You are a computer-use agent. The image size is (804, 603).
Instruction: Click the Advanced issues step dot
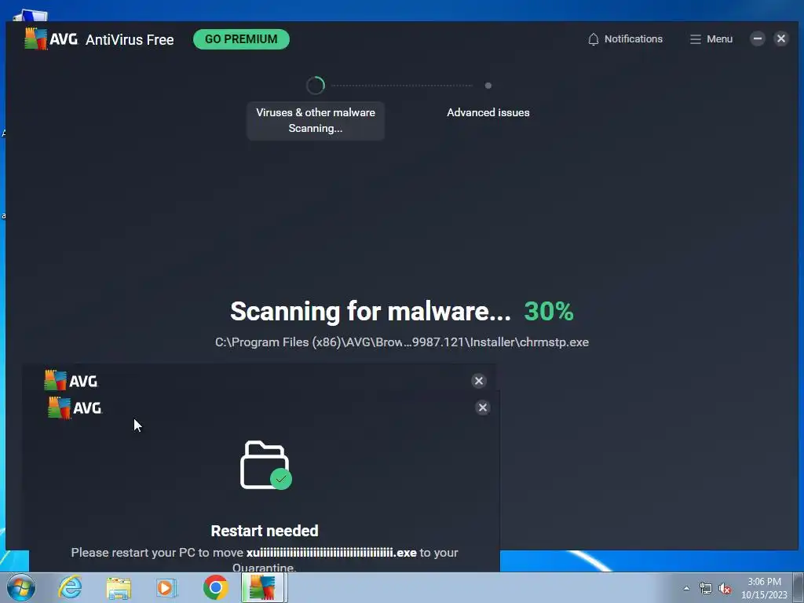click(488, 86)
